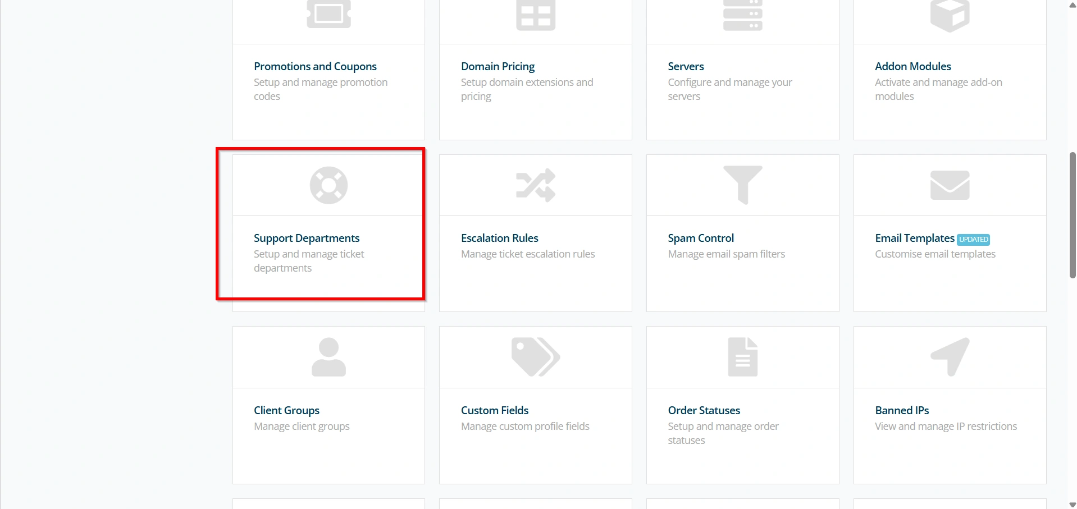The image size is (1077, 509).
Task: Click 'Setup domain extensions and pricing' text
Action: 527,89
